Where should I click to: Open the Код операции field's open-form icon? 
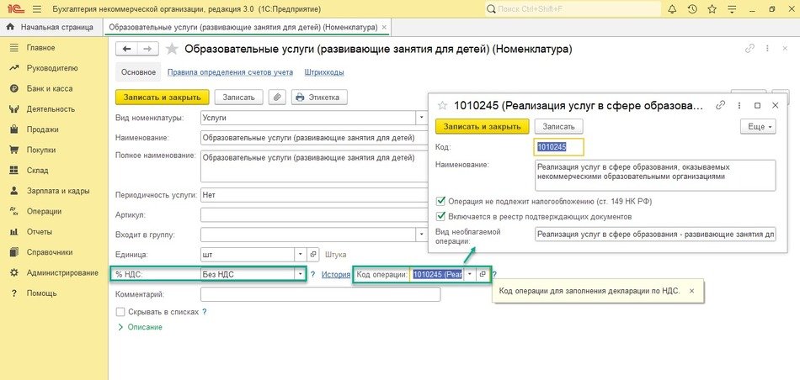[x=483, y=274]
